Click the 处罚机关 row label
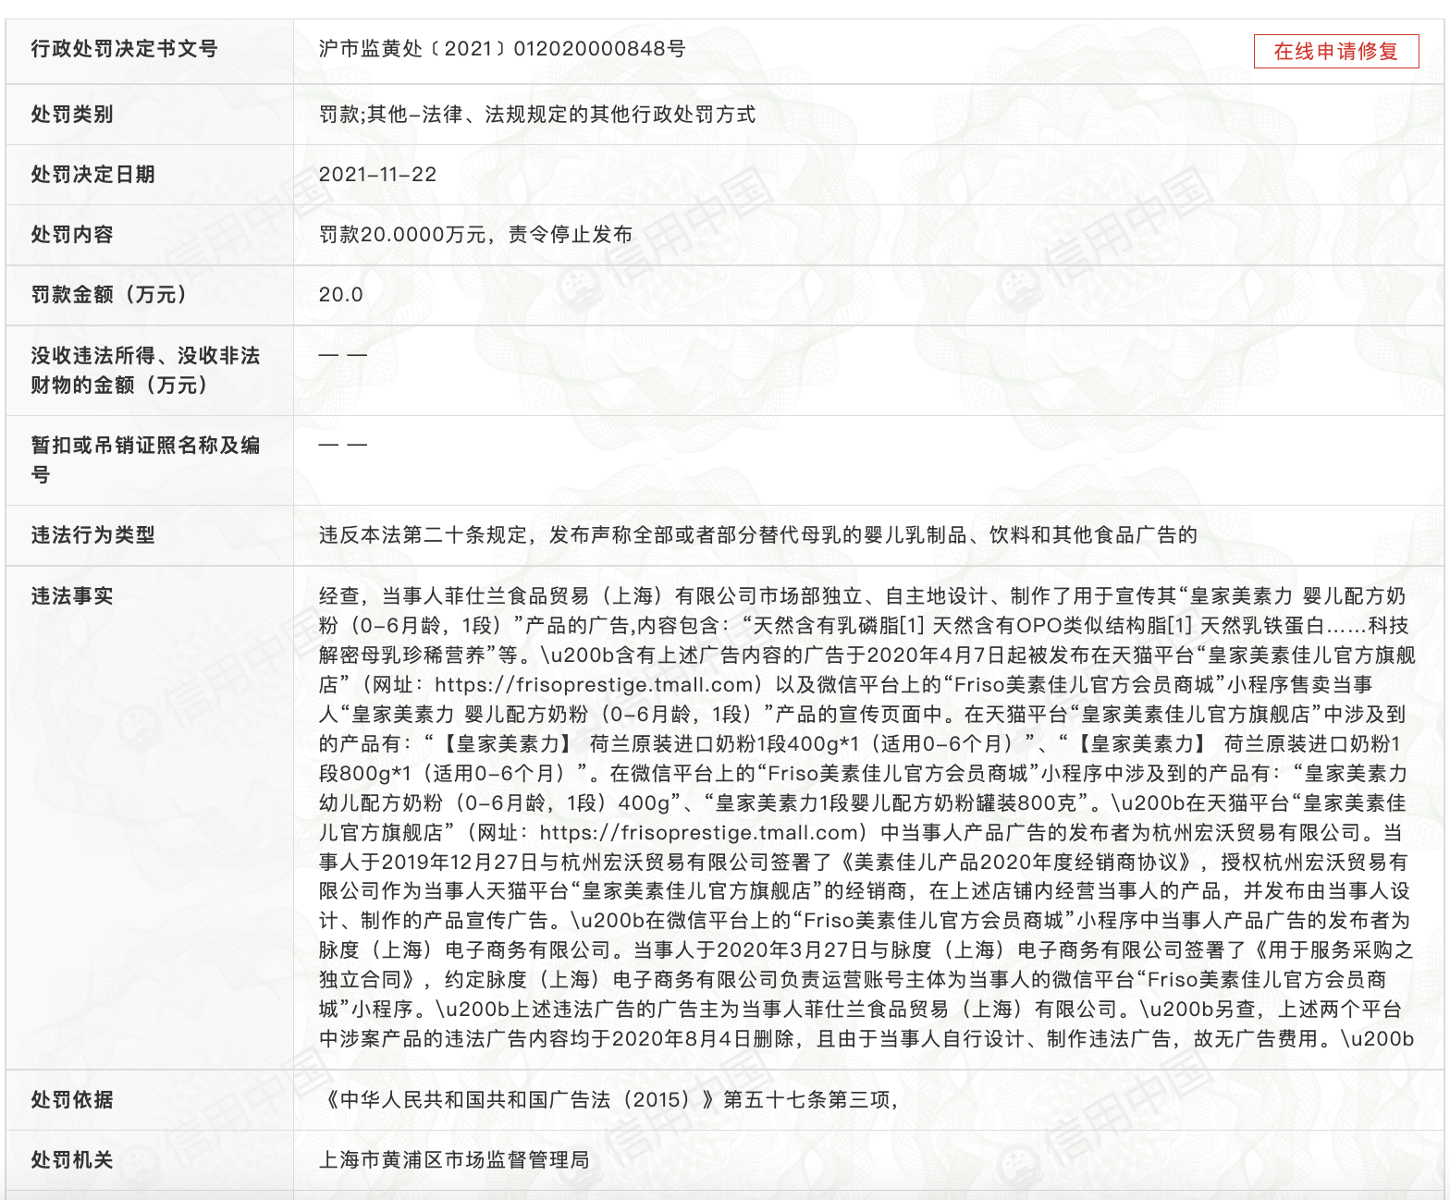Image resolution: width=1450 pixels, height=1200 pixels. [72, 1160]
